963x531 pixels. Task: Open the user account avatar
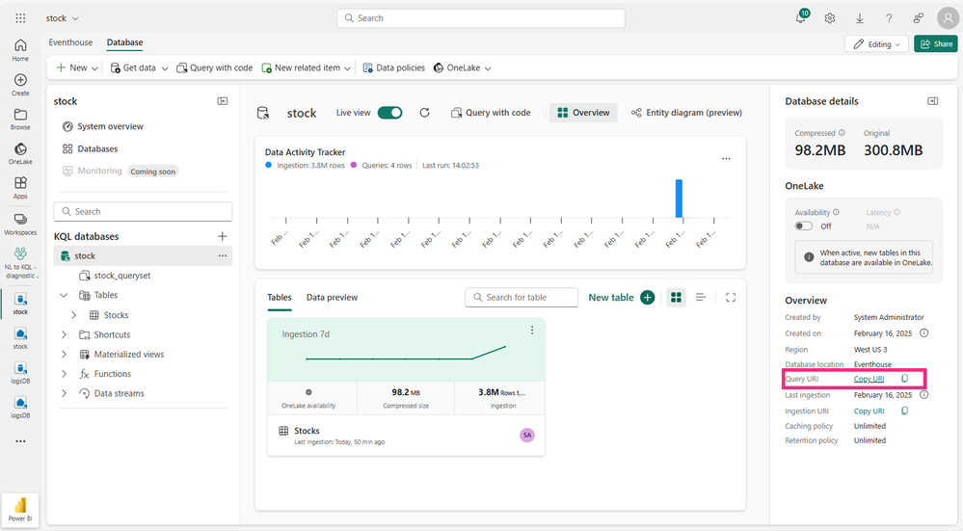(x=948, y=18)
